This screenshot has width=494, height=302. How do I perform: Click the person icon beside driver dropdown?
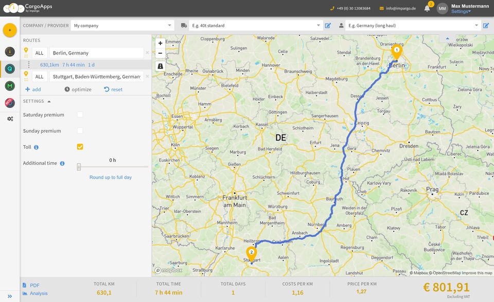click(x=341, y=26)
